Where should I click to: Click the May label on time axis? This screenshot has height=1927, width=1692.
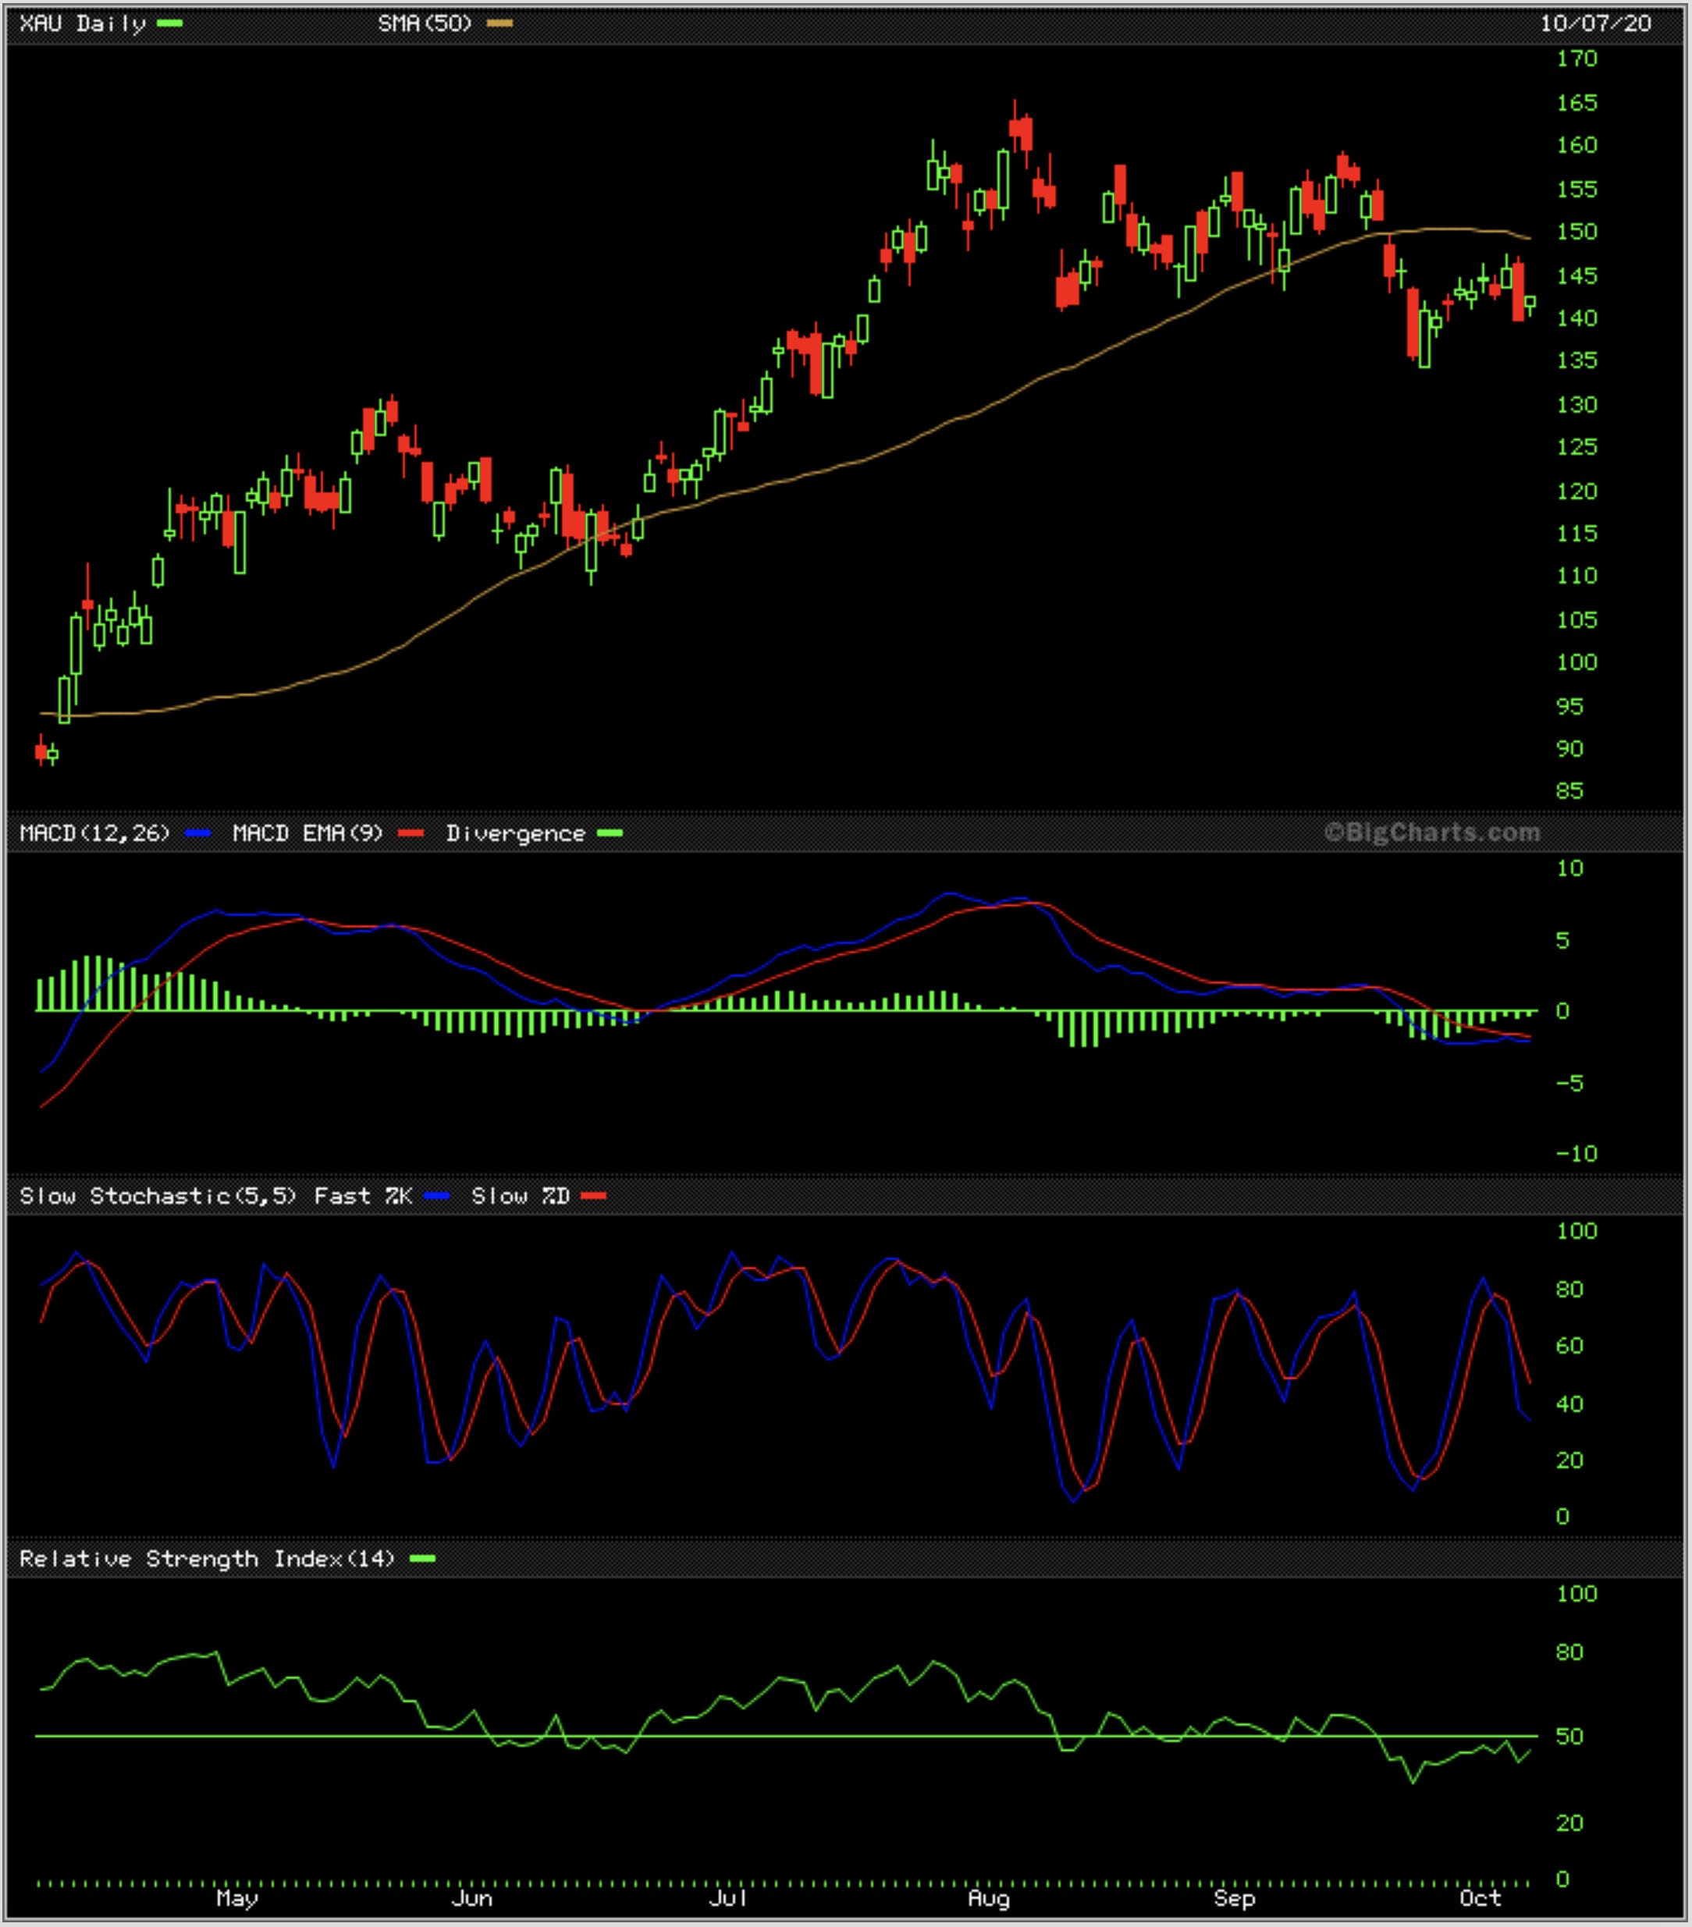(236, 1898)
